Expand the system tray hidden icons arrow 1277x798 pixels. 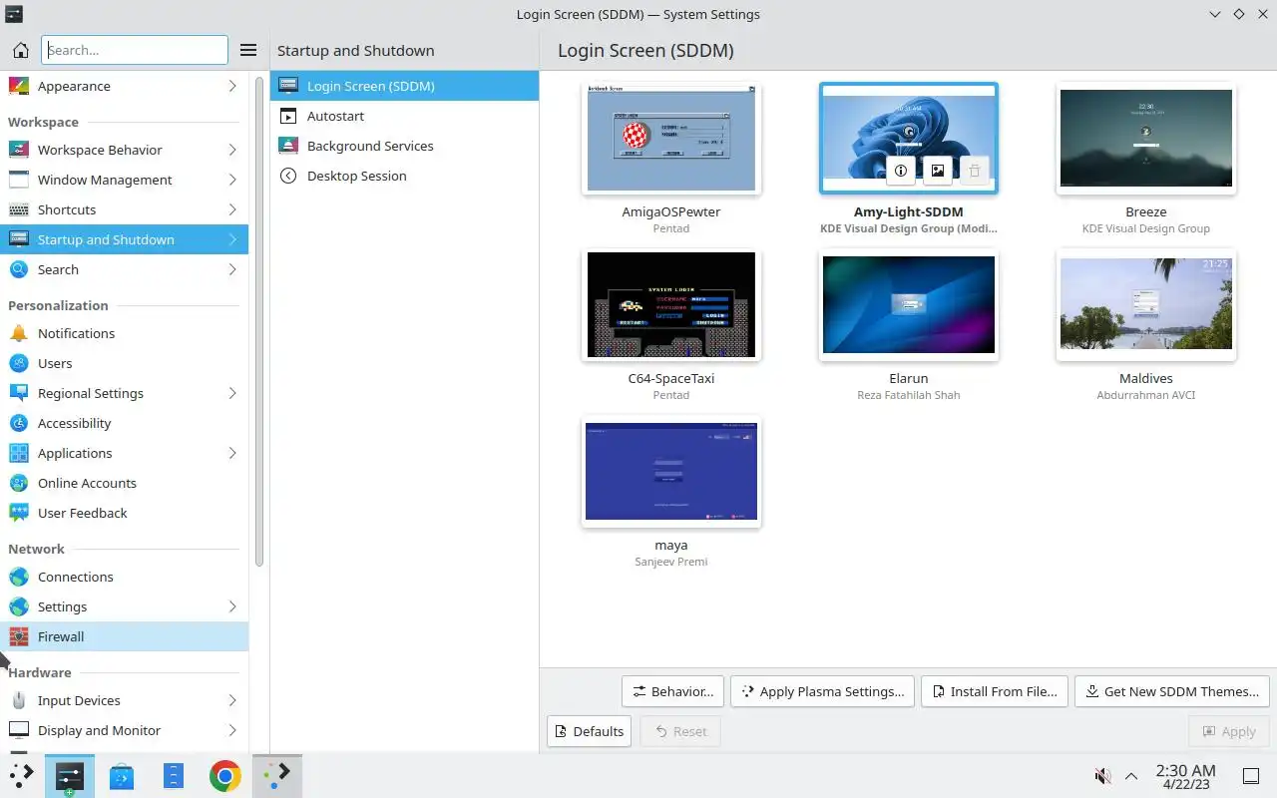[x=1131, y=776]
